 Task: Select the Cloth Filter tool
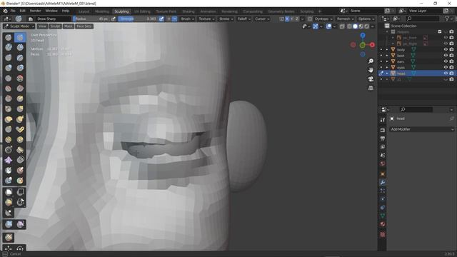coord(20,224)
